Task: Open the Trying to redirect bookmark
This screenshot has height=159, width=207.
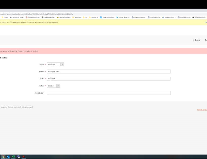Action: point(123,17)
